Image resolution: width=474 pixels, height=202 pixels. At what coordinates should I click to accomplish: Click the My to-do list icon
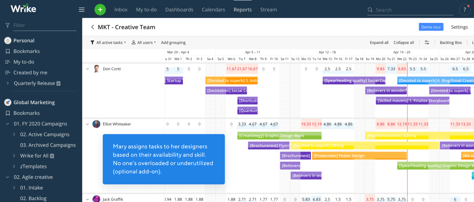tap(8, 62)
